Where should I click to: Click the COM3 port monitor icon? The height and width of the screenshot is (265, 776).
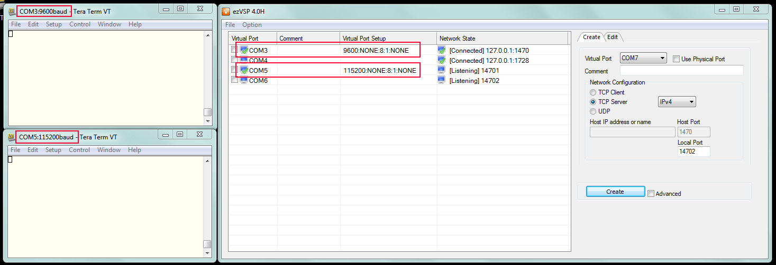244,50
